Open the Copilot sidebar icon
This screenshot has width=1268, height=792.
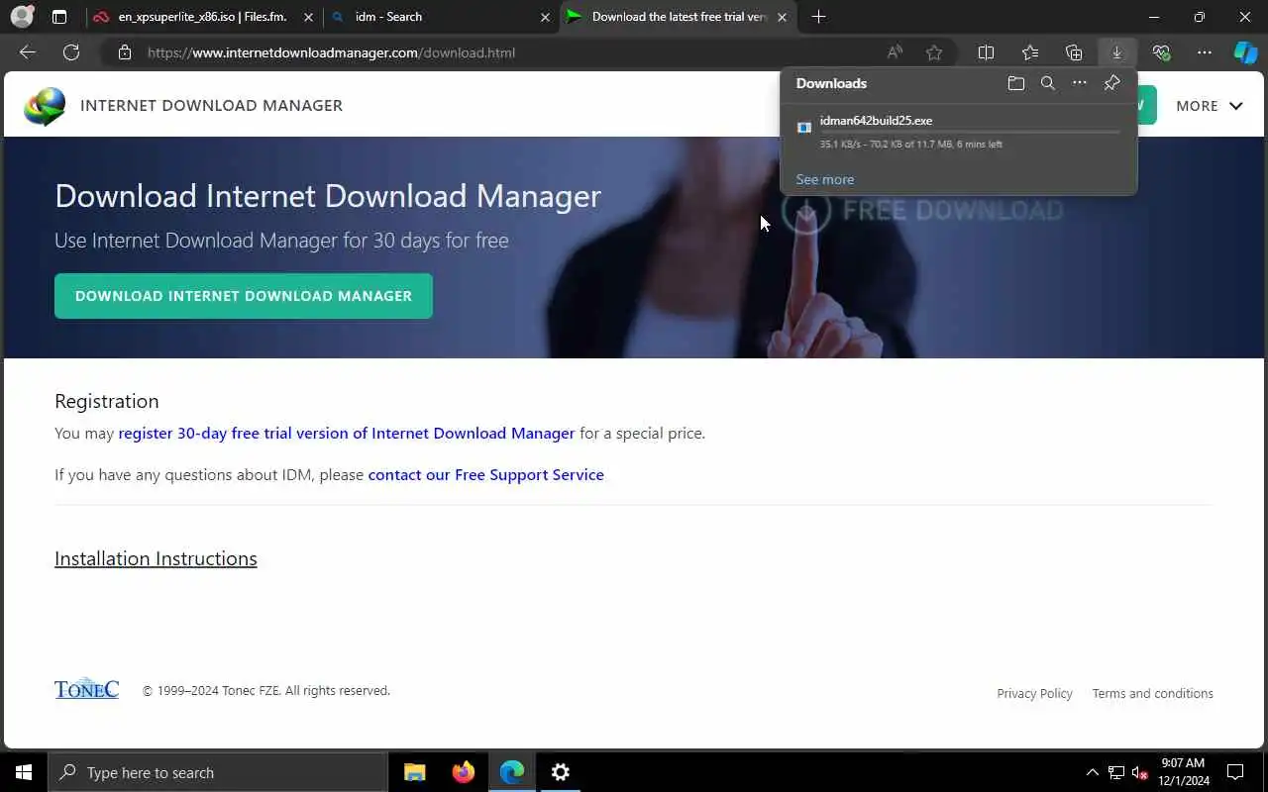[x=1245, y=52]
